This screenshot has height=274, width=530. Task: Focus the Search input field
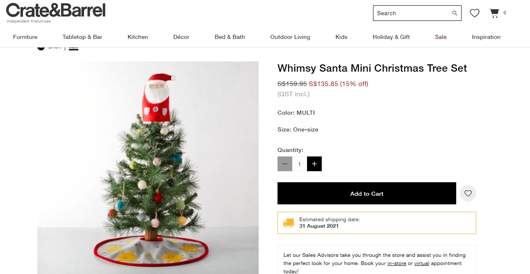point(412,13)
